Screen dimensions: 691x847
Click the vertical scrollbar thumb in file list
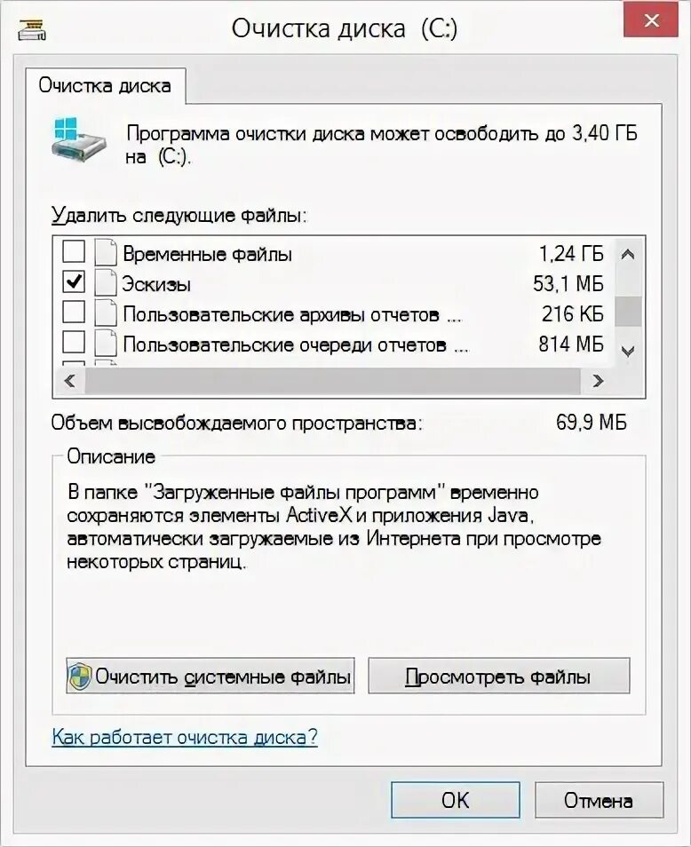[x=628, y=312]
